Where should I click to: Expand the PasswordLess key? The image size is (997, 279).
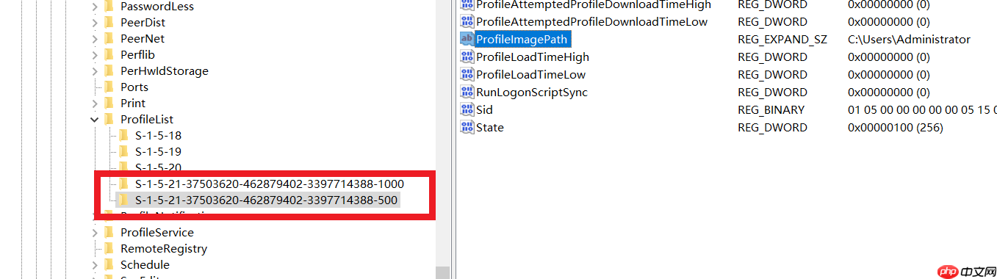95,6
